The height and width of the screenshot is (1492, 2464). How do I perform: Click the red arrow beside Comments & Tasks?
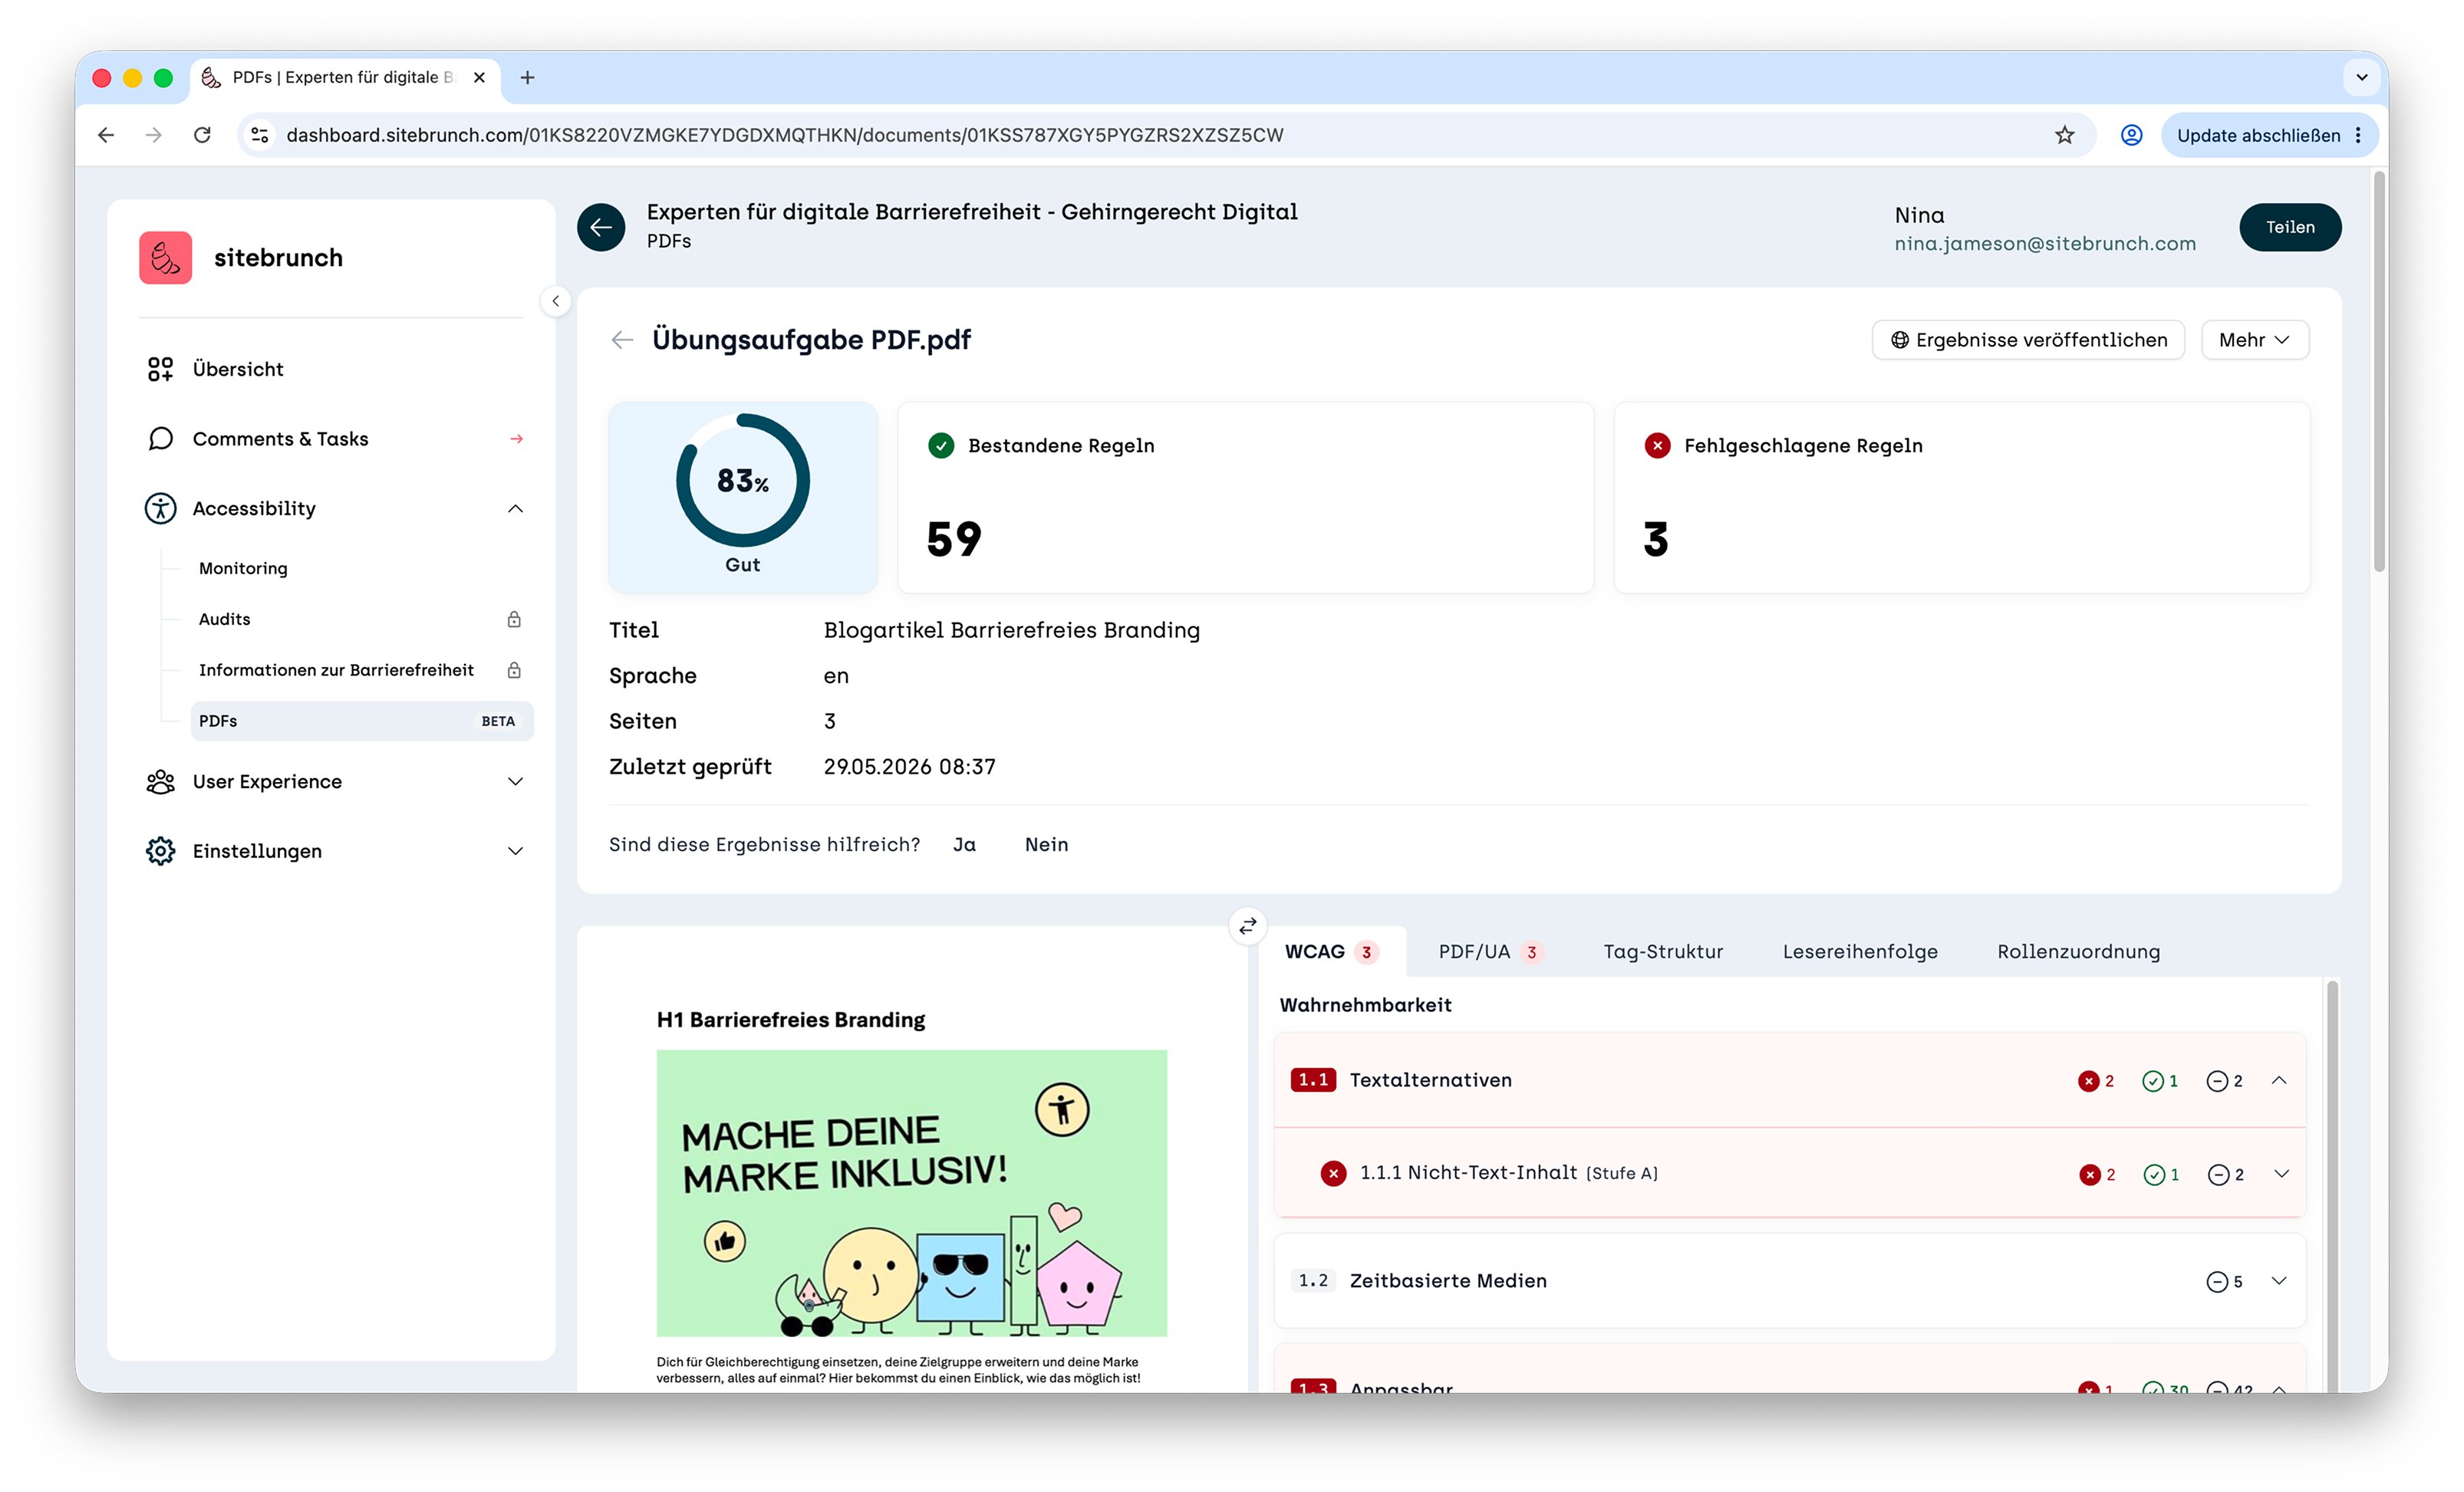click(x=516, y=439)
